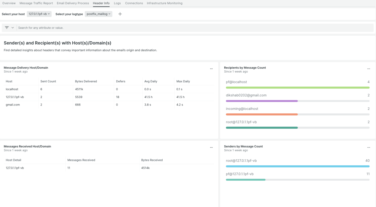This screenshot has height=207, width=376.
Task: Expand the host dropdown showing 127.0.1.1pf-vb
Action: pos(39,14)
